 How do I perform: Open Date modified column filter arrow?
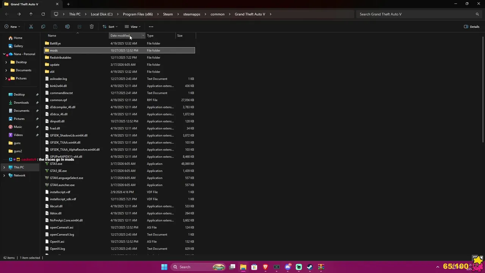(143, 36)
